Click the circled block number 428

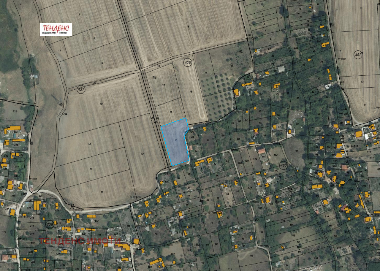(x=188, y=63)
